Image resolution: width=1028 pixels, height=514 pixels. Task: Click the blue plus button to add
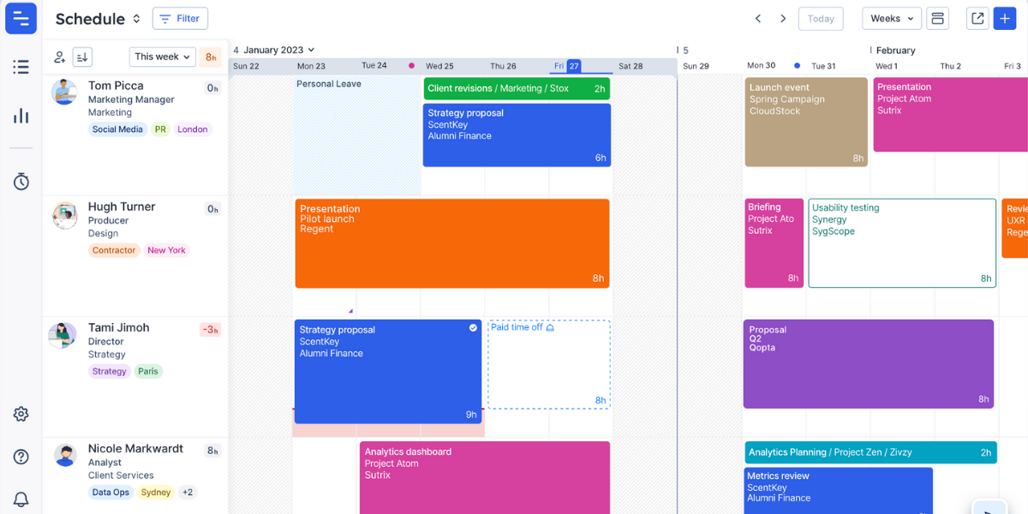[1004, 19]
